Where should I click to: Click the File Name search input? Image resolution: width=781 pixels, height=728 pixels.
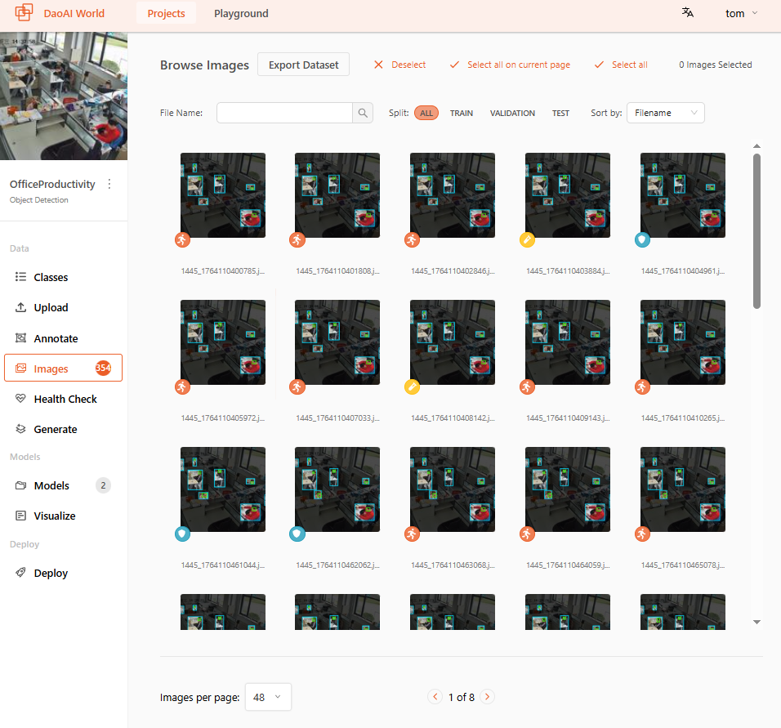coord(284,113)
